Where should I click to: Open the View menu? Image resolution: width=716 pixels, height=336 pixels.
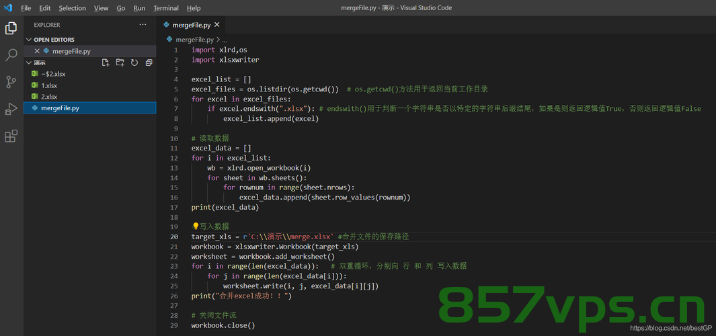[101, 8]
